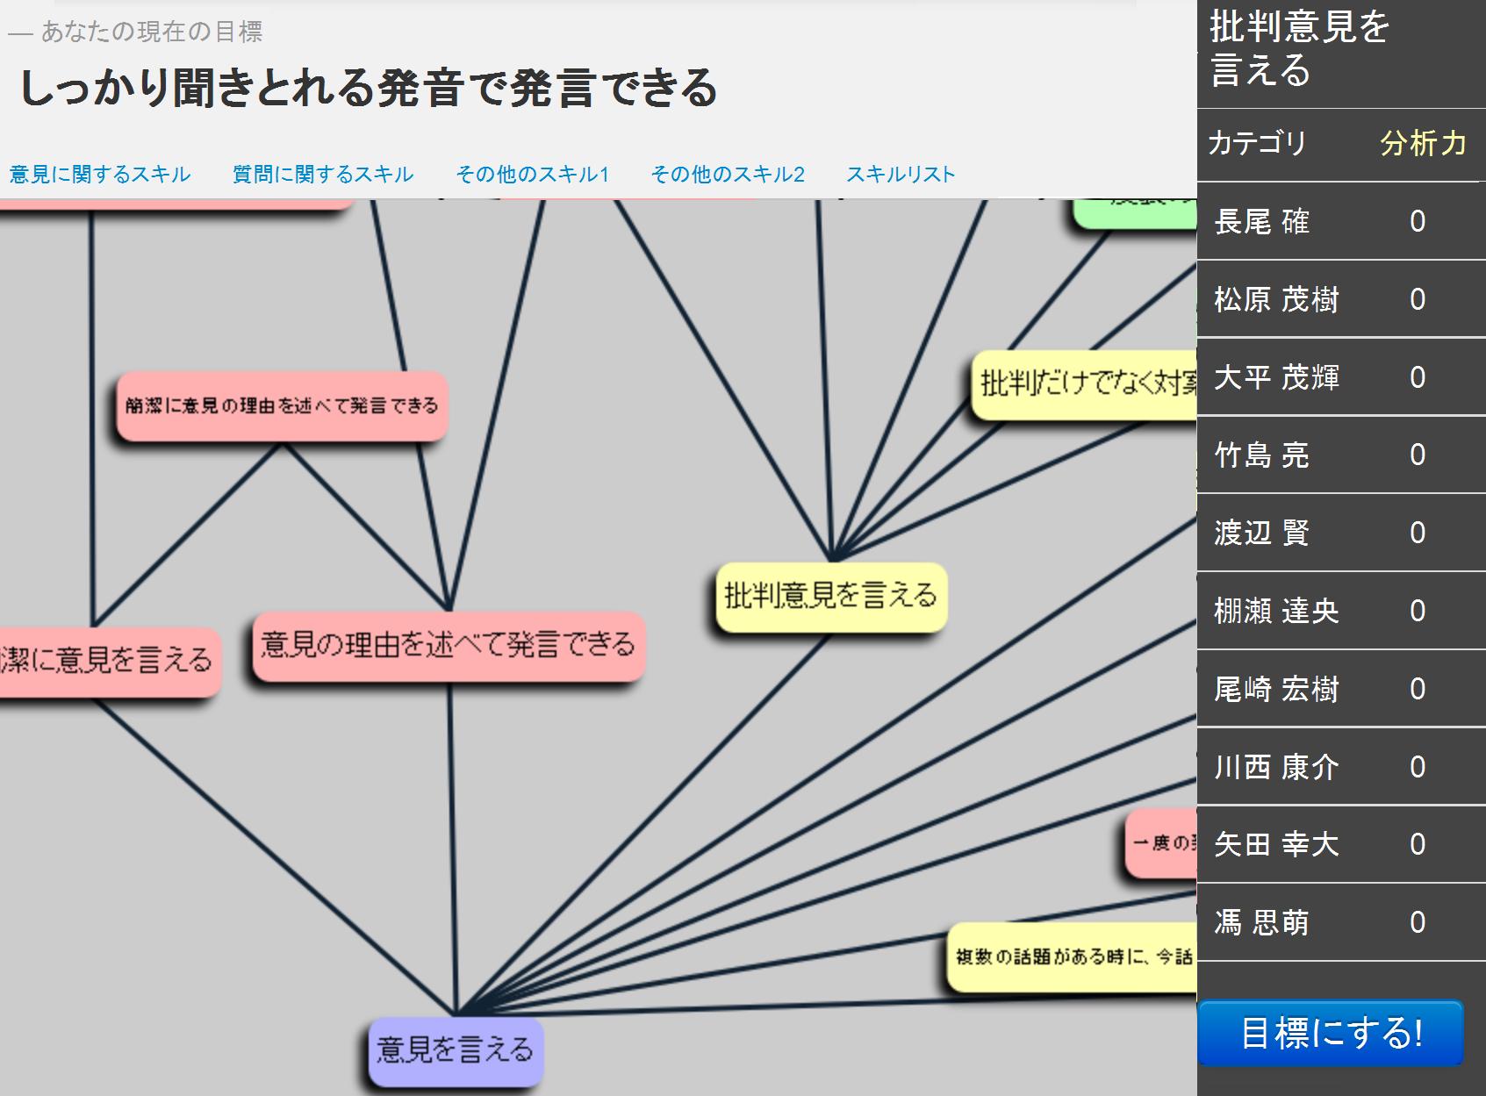
Task: Click the 意見の理由を述べて発言できる node
Action: [x=448, y=646]
